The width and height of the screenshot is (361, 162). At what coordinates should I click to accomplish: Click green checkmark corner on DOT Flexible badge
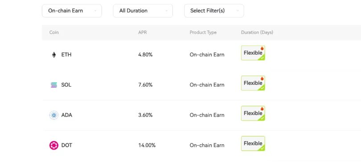[262, 149]
